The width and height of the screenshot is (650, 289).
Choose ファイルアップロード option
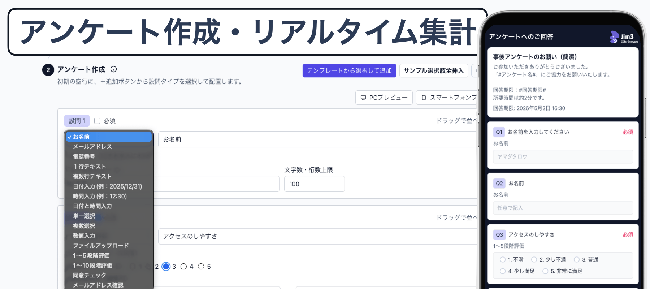click(109, 246)
